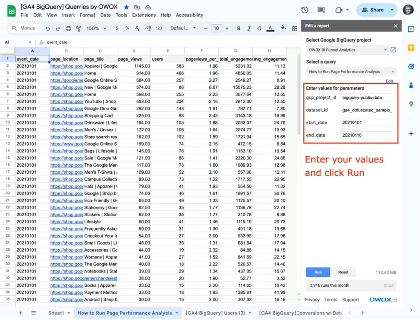Open the Data menu

(105, 15)
